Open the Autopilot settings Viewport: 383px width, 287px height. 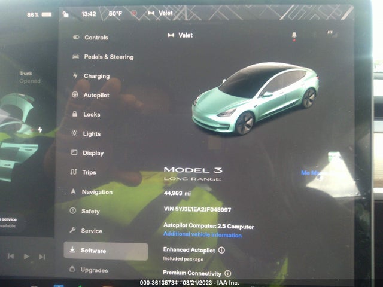coord(90,95)
